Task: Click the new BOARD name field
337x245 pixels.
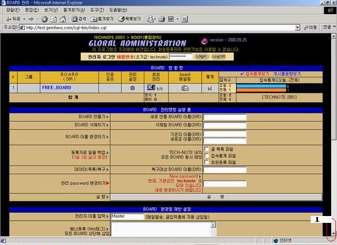Action: 225,117
